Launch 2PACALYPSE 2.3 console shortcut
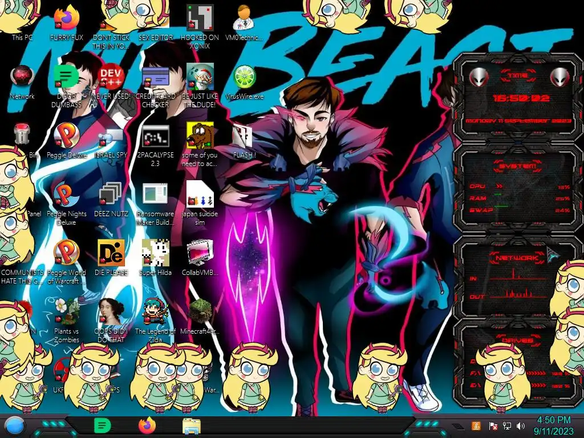 coord(155,145)
